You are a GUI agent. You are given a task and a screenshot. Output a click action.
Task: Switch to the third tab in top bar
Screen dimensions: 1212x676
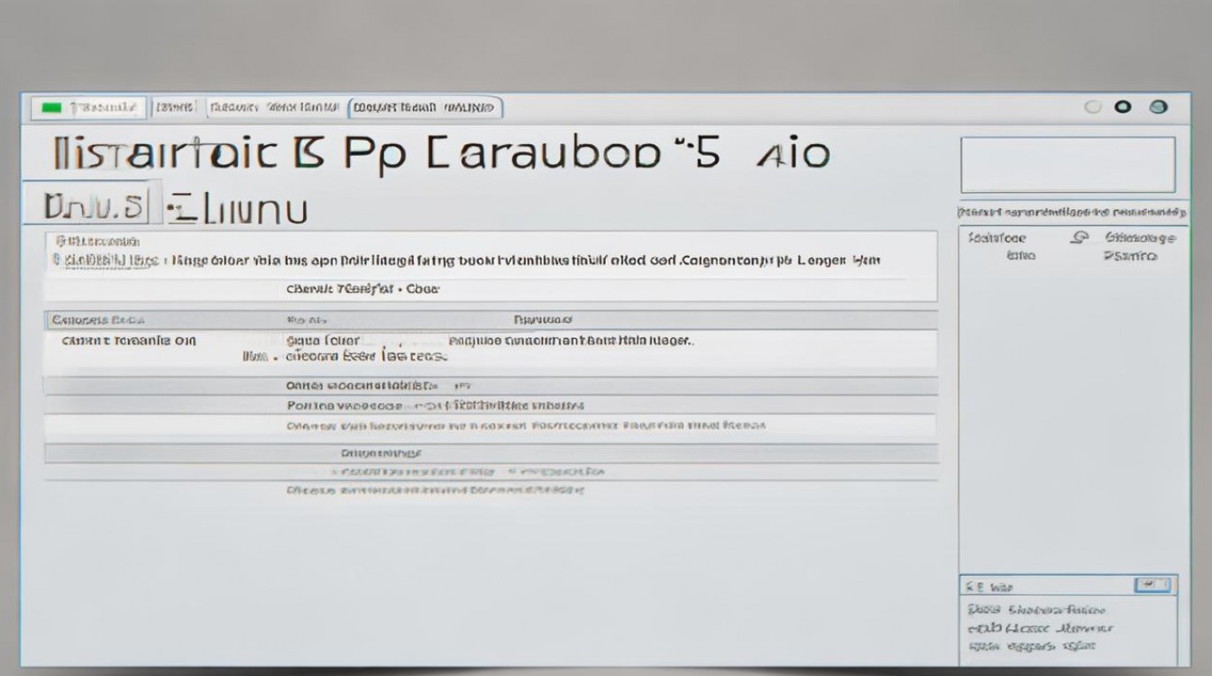pos(273,108)
